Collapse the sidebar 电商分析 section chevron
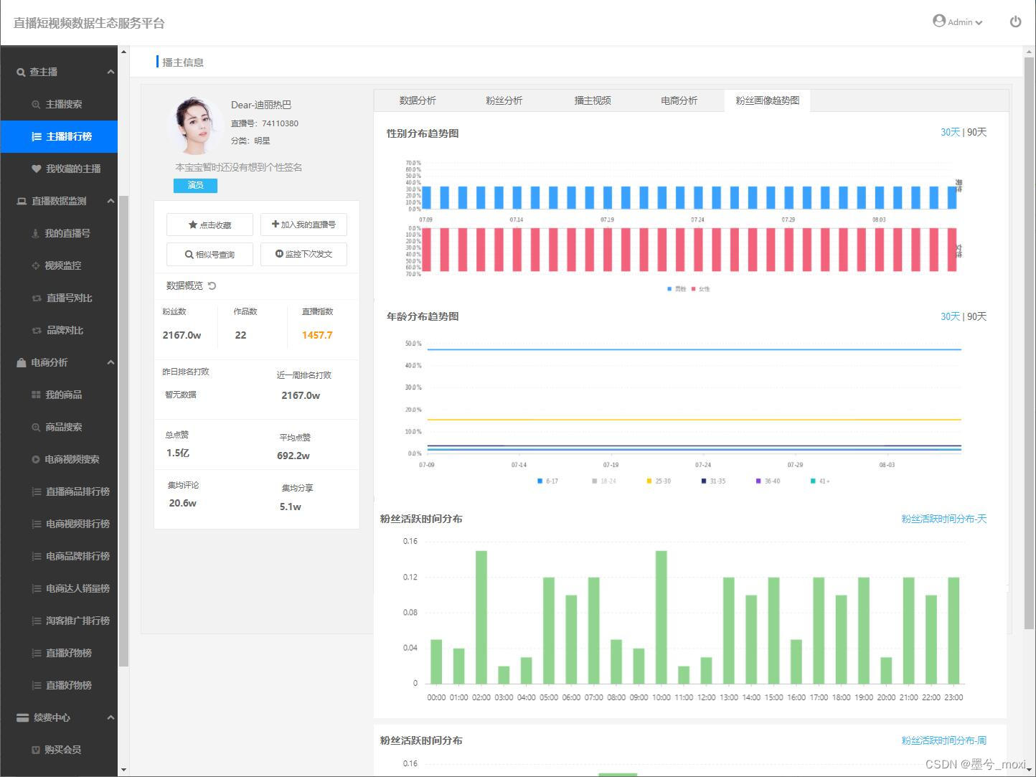The width and height of the screenshot is (1036, 777). [x=110, y=362]
